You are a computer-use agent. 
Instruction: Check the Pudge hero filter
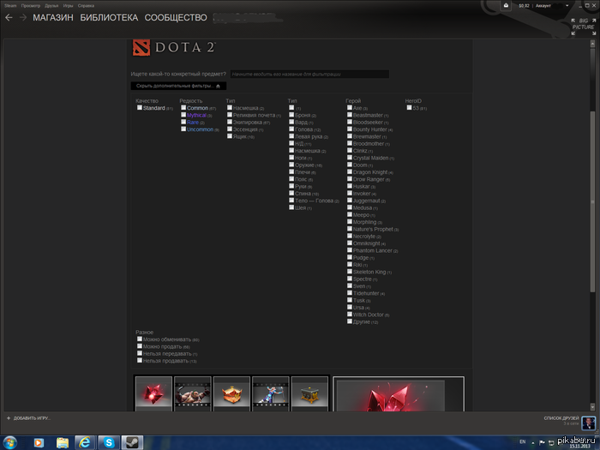350,257
